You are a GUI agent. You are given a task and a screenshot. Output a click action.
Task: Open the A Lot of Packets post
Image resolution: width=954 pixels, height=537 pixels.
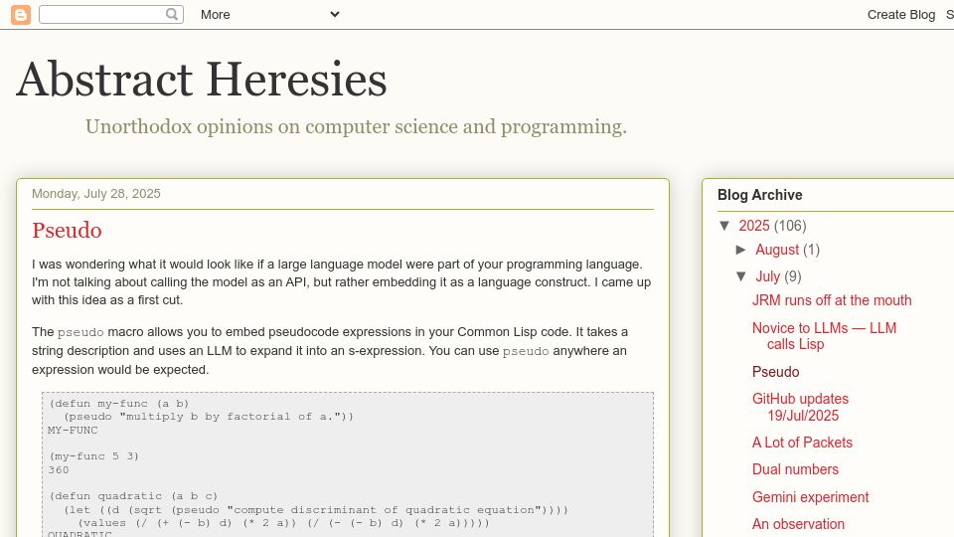coord(802,443)
